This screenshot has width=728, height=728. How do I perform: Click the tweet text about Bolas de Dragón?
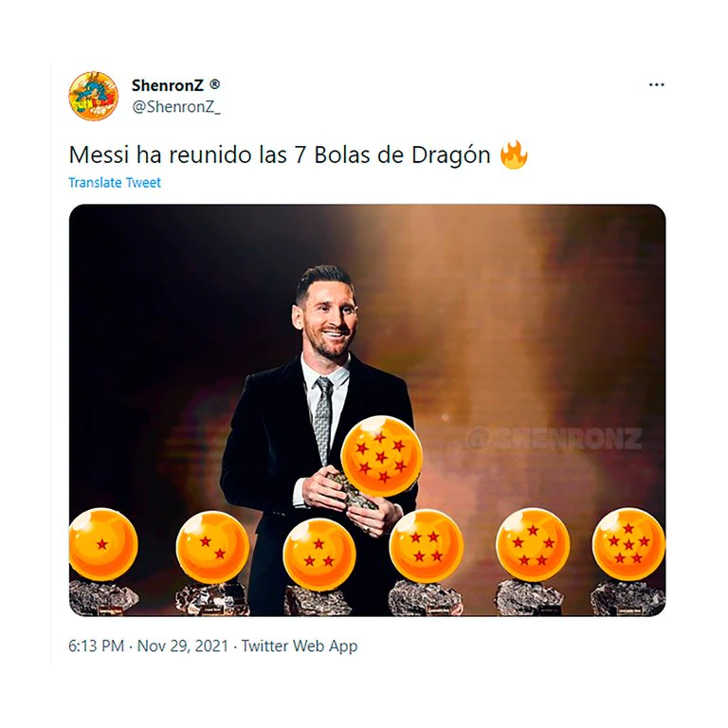[279, 155]
